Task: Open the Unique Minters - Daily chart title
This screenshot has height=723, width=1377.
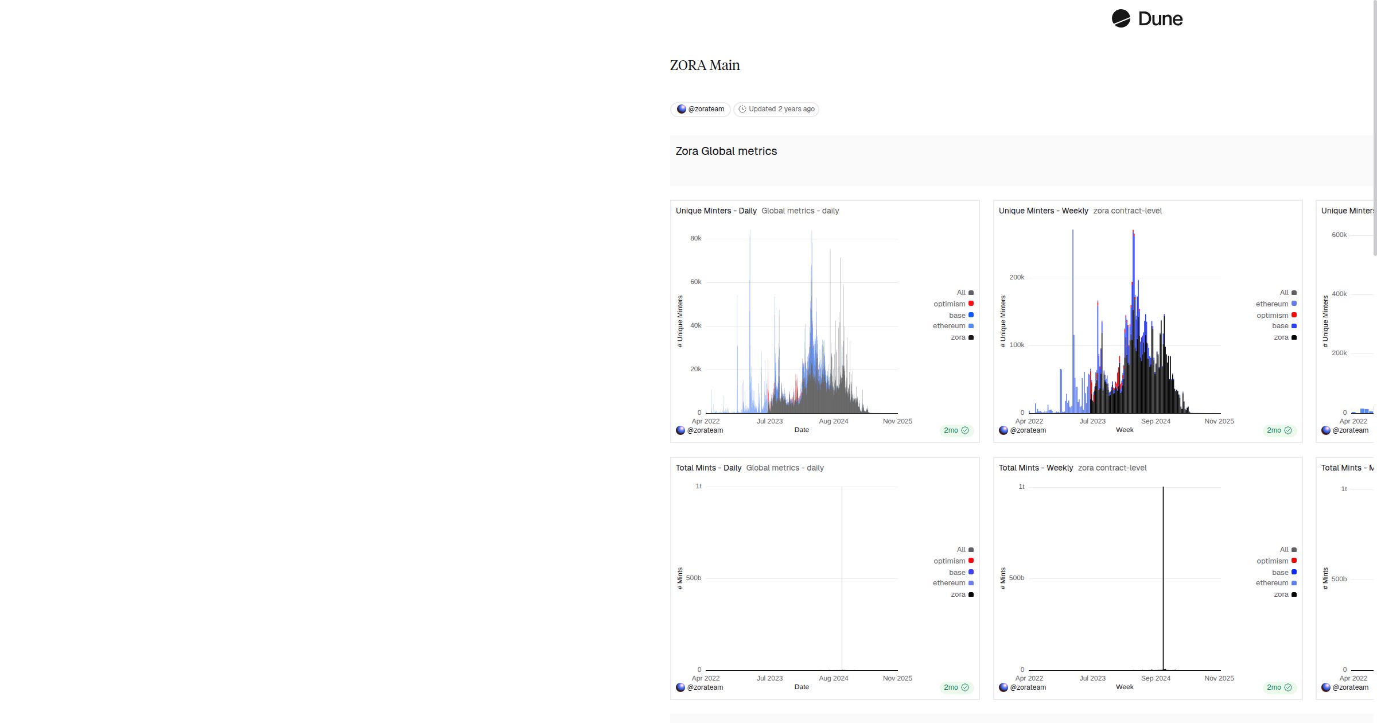Action: click(715, 211)
